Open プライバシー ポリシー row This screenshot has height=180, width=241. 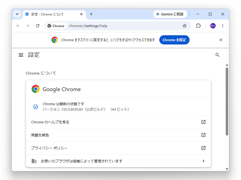point(118,148)
